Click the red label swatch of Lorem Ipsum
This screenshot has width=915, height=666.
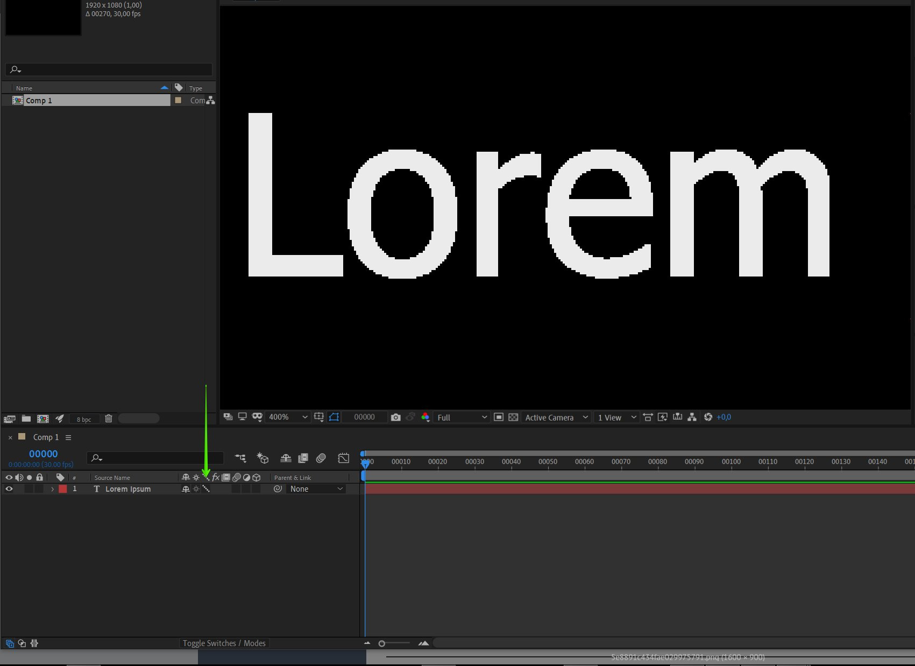click(x=63, y=489)
